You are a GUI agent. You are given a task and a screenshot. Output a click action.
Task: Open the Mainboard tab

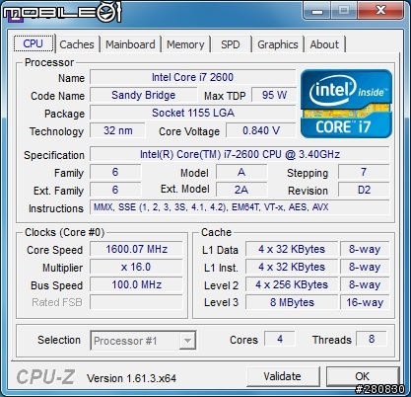(x=130, y=44)
